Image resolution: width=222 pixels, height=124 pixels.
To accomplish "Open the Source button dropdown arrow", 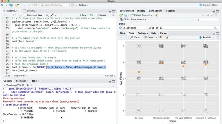I will (109, 15).
